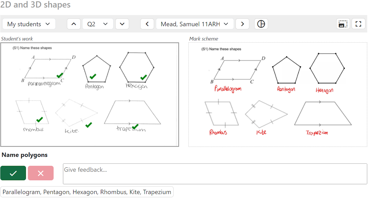Screen dimensions: 368x198
Task: Click the Name polygons heading
Action: (x=24, y=155)
